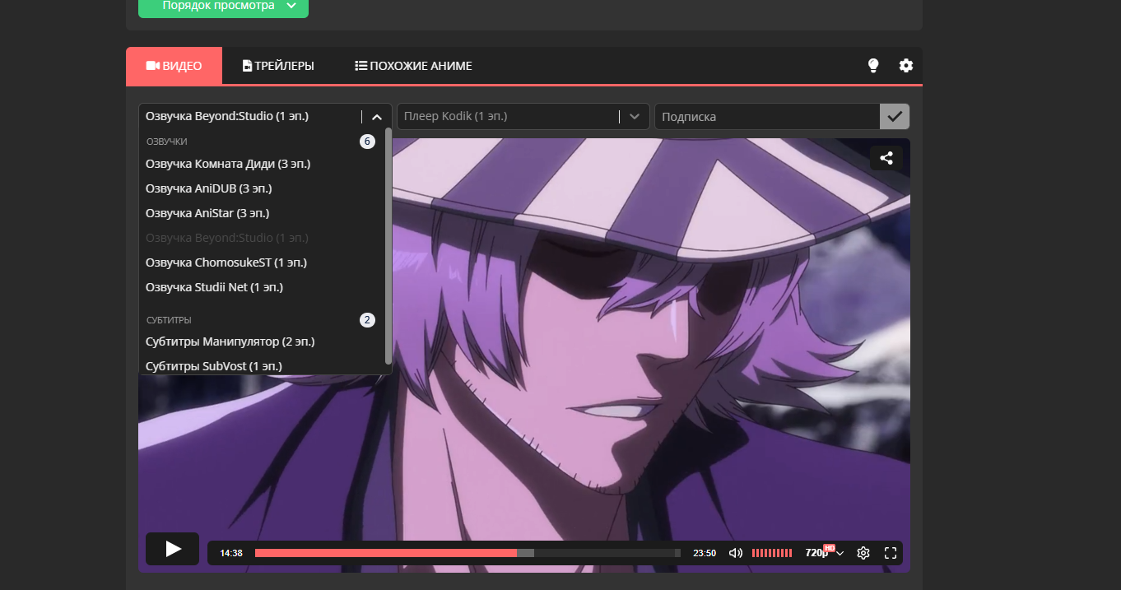The height and width of the screenshot is (590, 1121).
Task: Select Озвучка ChomosukeST (1 эп.)
Action: coord(262,262)
